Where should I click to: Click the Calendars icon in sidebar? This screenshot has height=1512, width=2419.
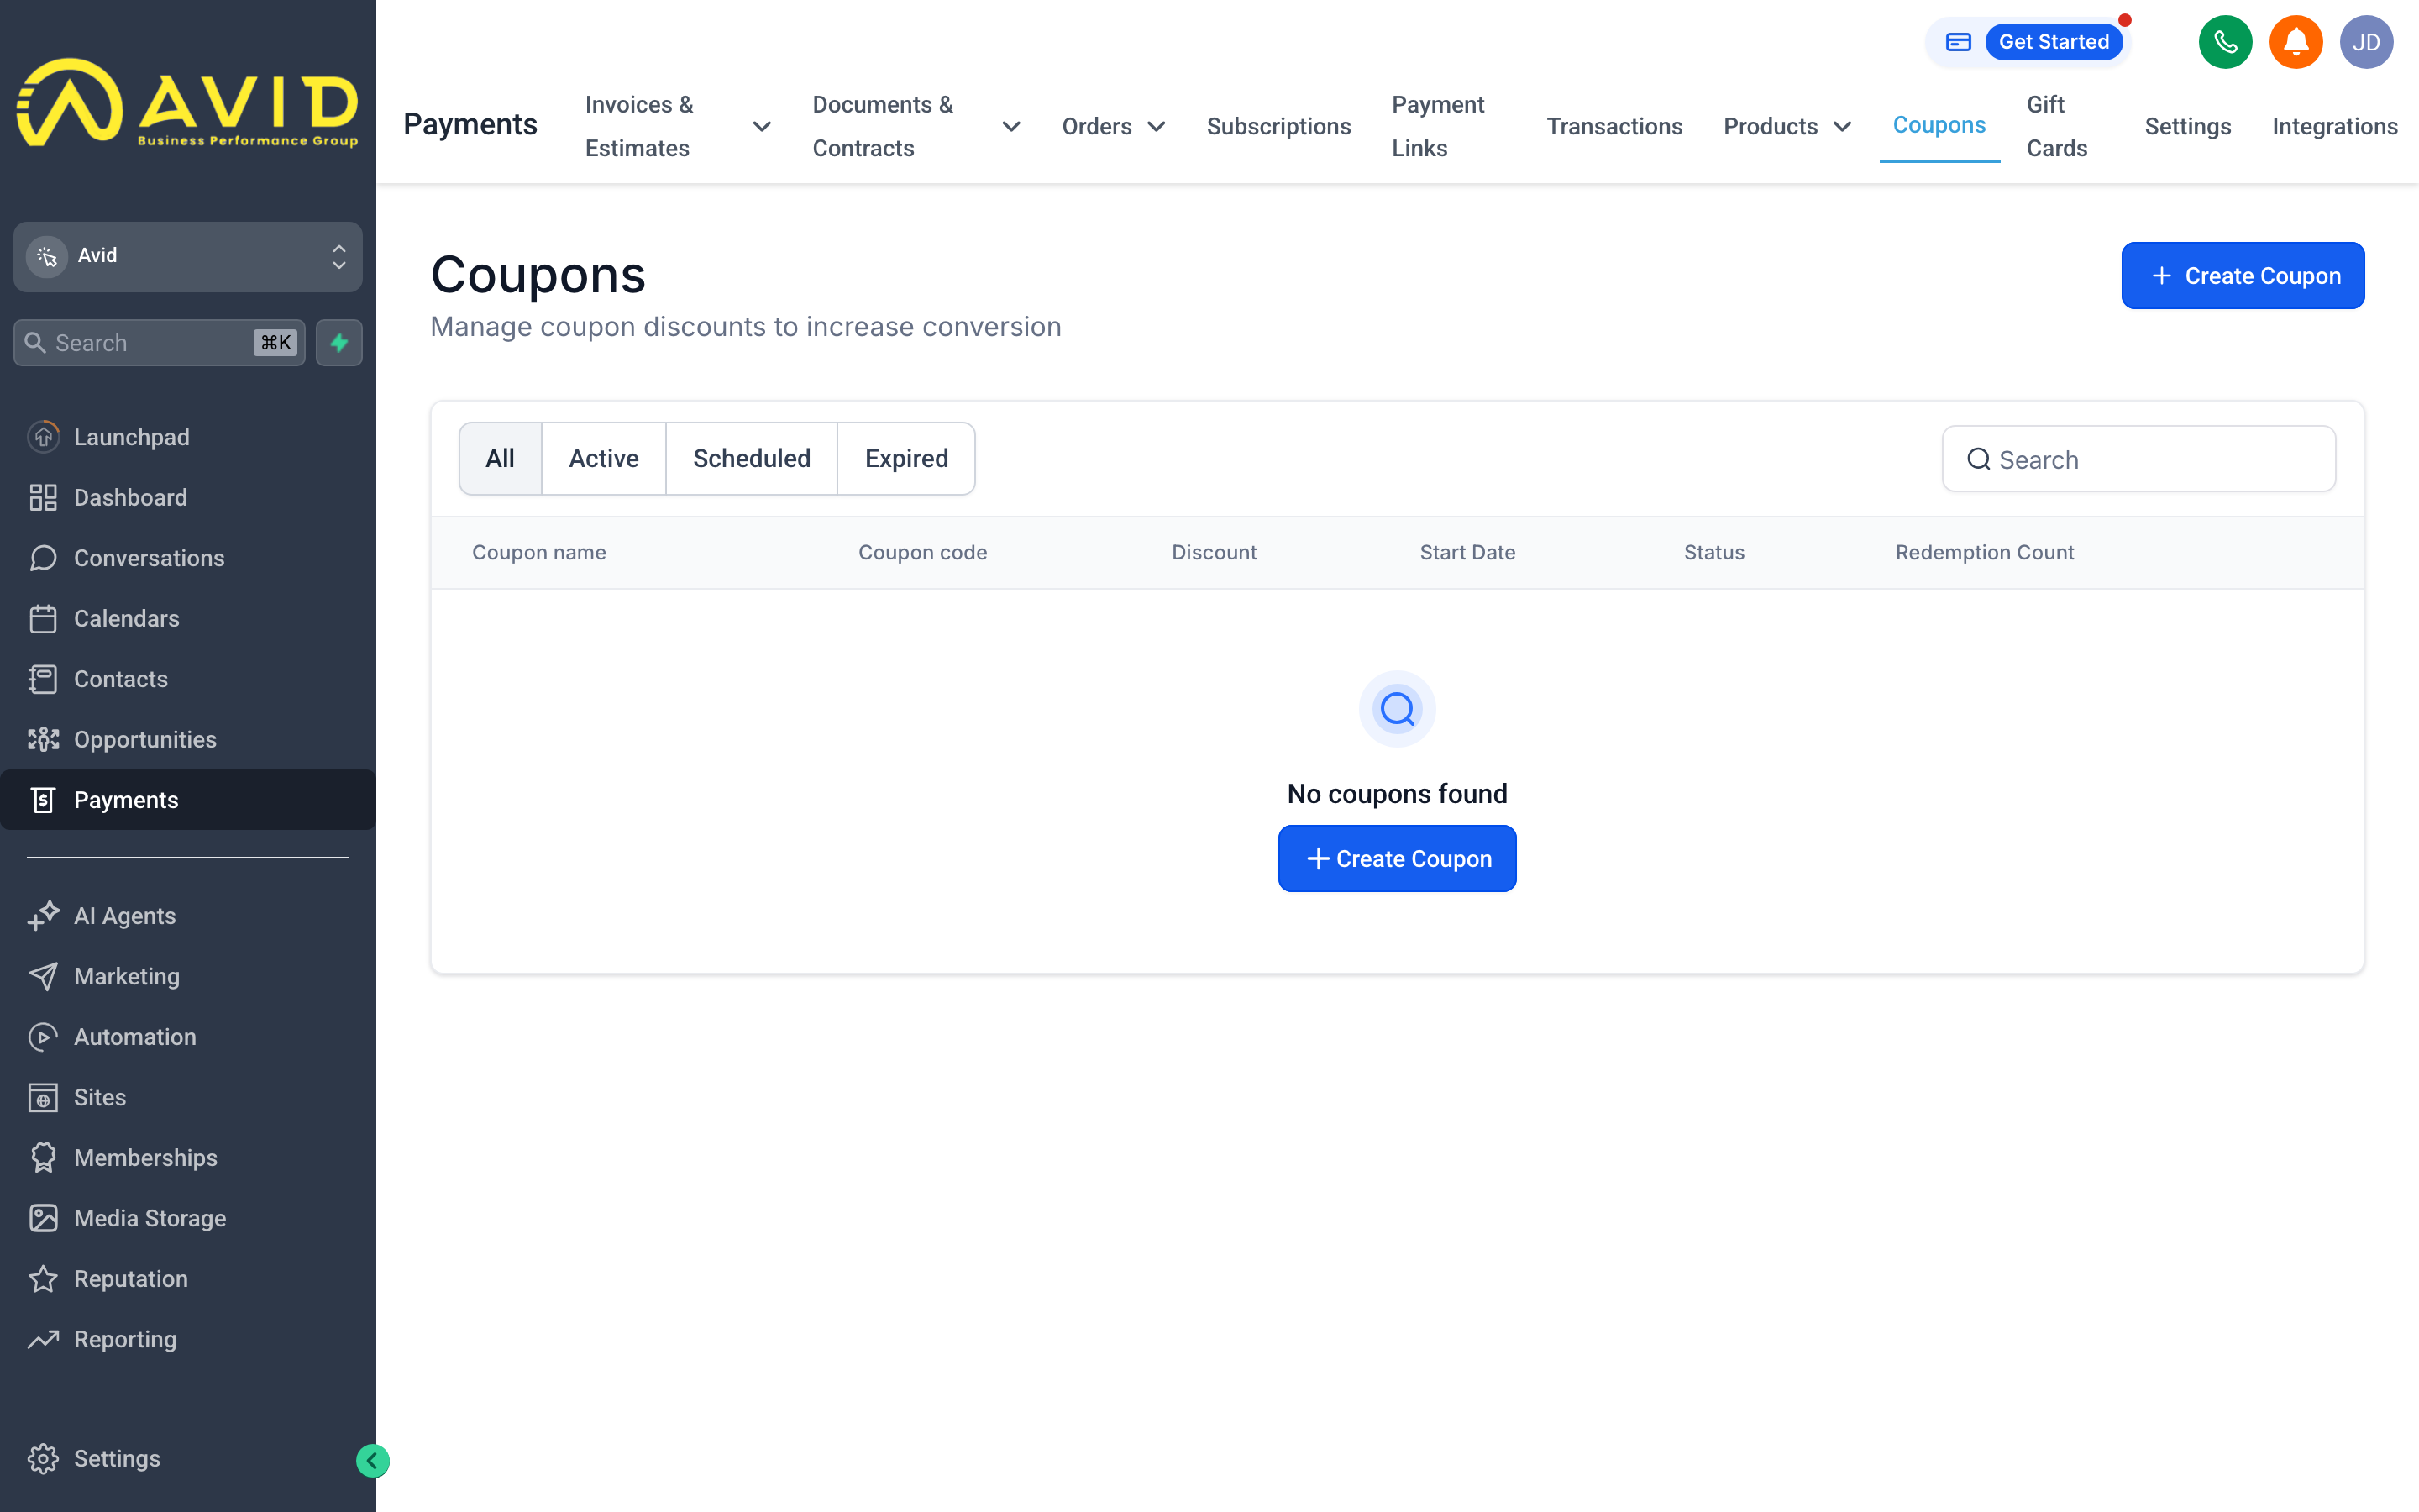point(43,618)
